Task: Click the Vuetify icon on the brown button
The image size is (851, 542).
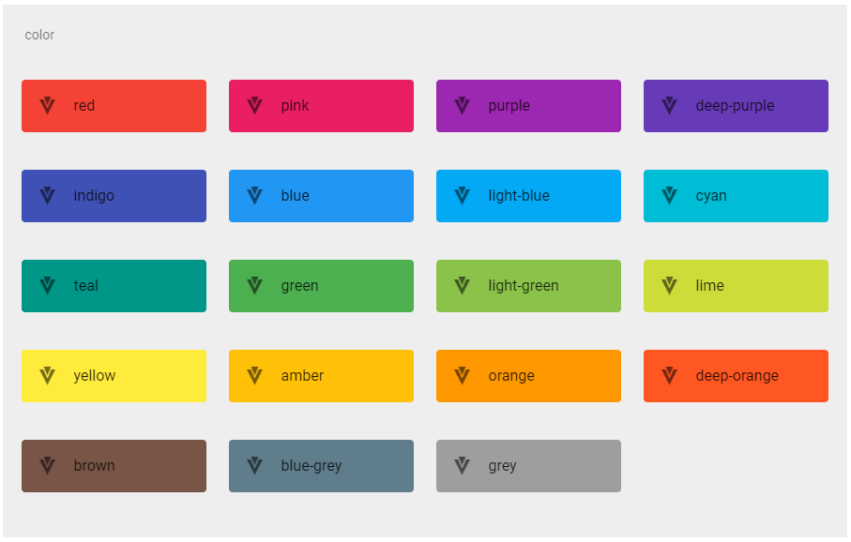Action: click(x=47, y=466)
